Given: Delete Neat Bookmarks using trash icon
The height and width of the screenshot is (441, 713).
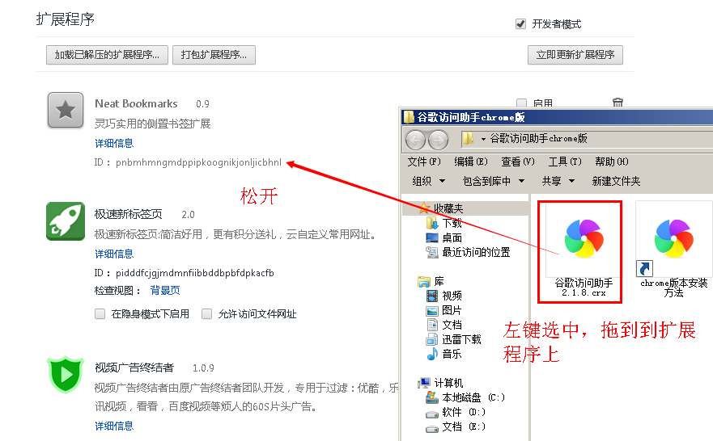Looking at the screenshot, I should [x=618, y=103].
